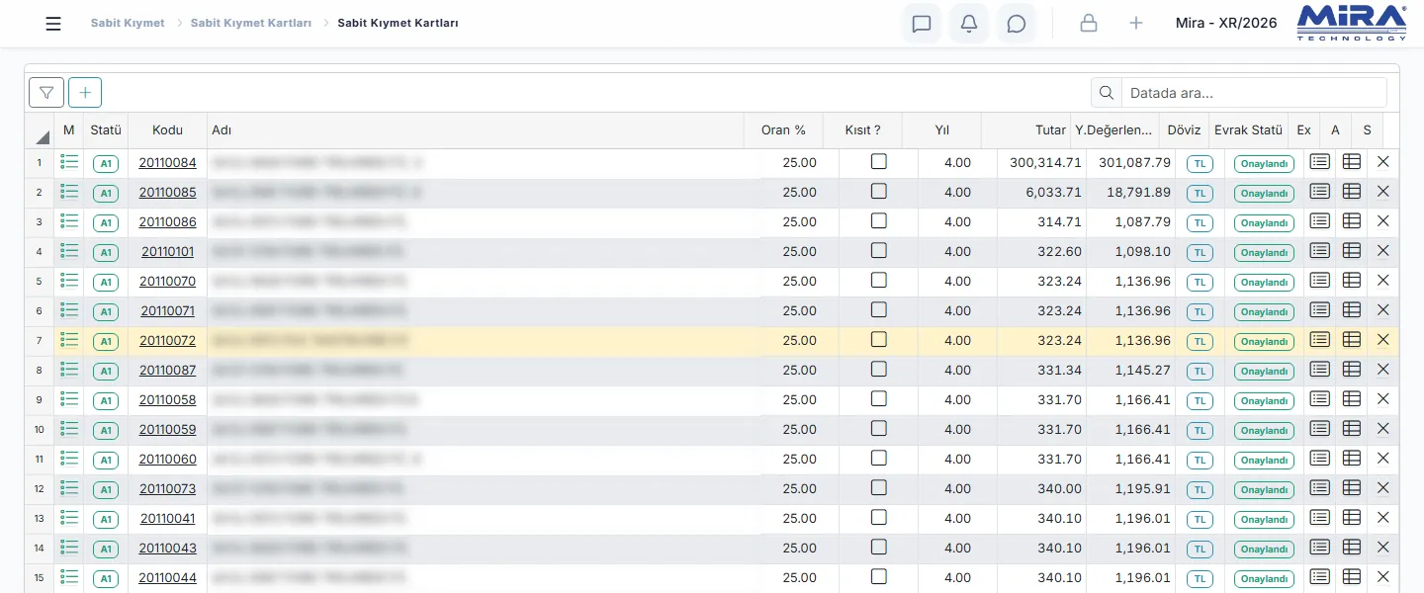
Task: Click the plus icon beside the lock
Action: click(1136, 24)
